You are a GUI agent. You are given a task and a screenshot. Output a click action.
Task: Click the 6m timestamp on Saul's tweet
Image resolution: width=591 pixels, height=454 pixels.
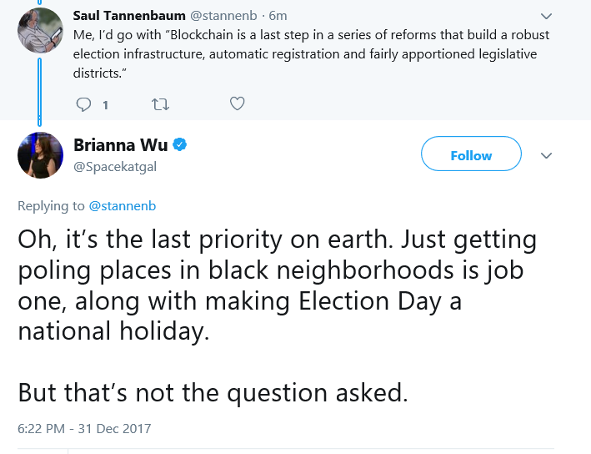pyautogui.click(x=278, y=16)
